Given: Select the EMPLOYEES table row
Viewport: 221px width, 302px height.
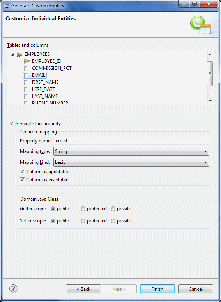Looking at the screenshot, I should coord(37,54).
